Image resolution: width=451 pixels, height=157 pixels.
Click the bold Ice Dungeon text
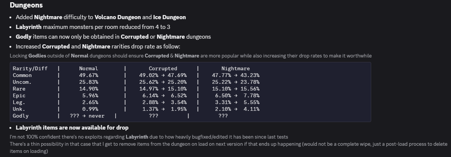click(x=169, y=17)
